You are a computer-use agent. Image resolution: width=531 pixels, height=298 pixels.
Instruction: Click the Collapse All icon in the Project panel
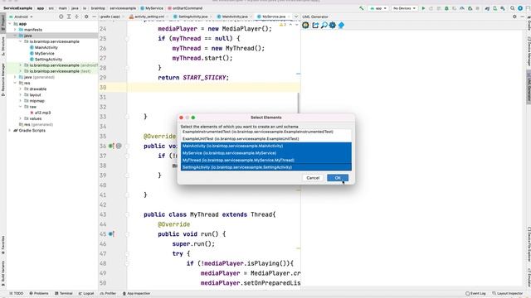click(77, 17)
